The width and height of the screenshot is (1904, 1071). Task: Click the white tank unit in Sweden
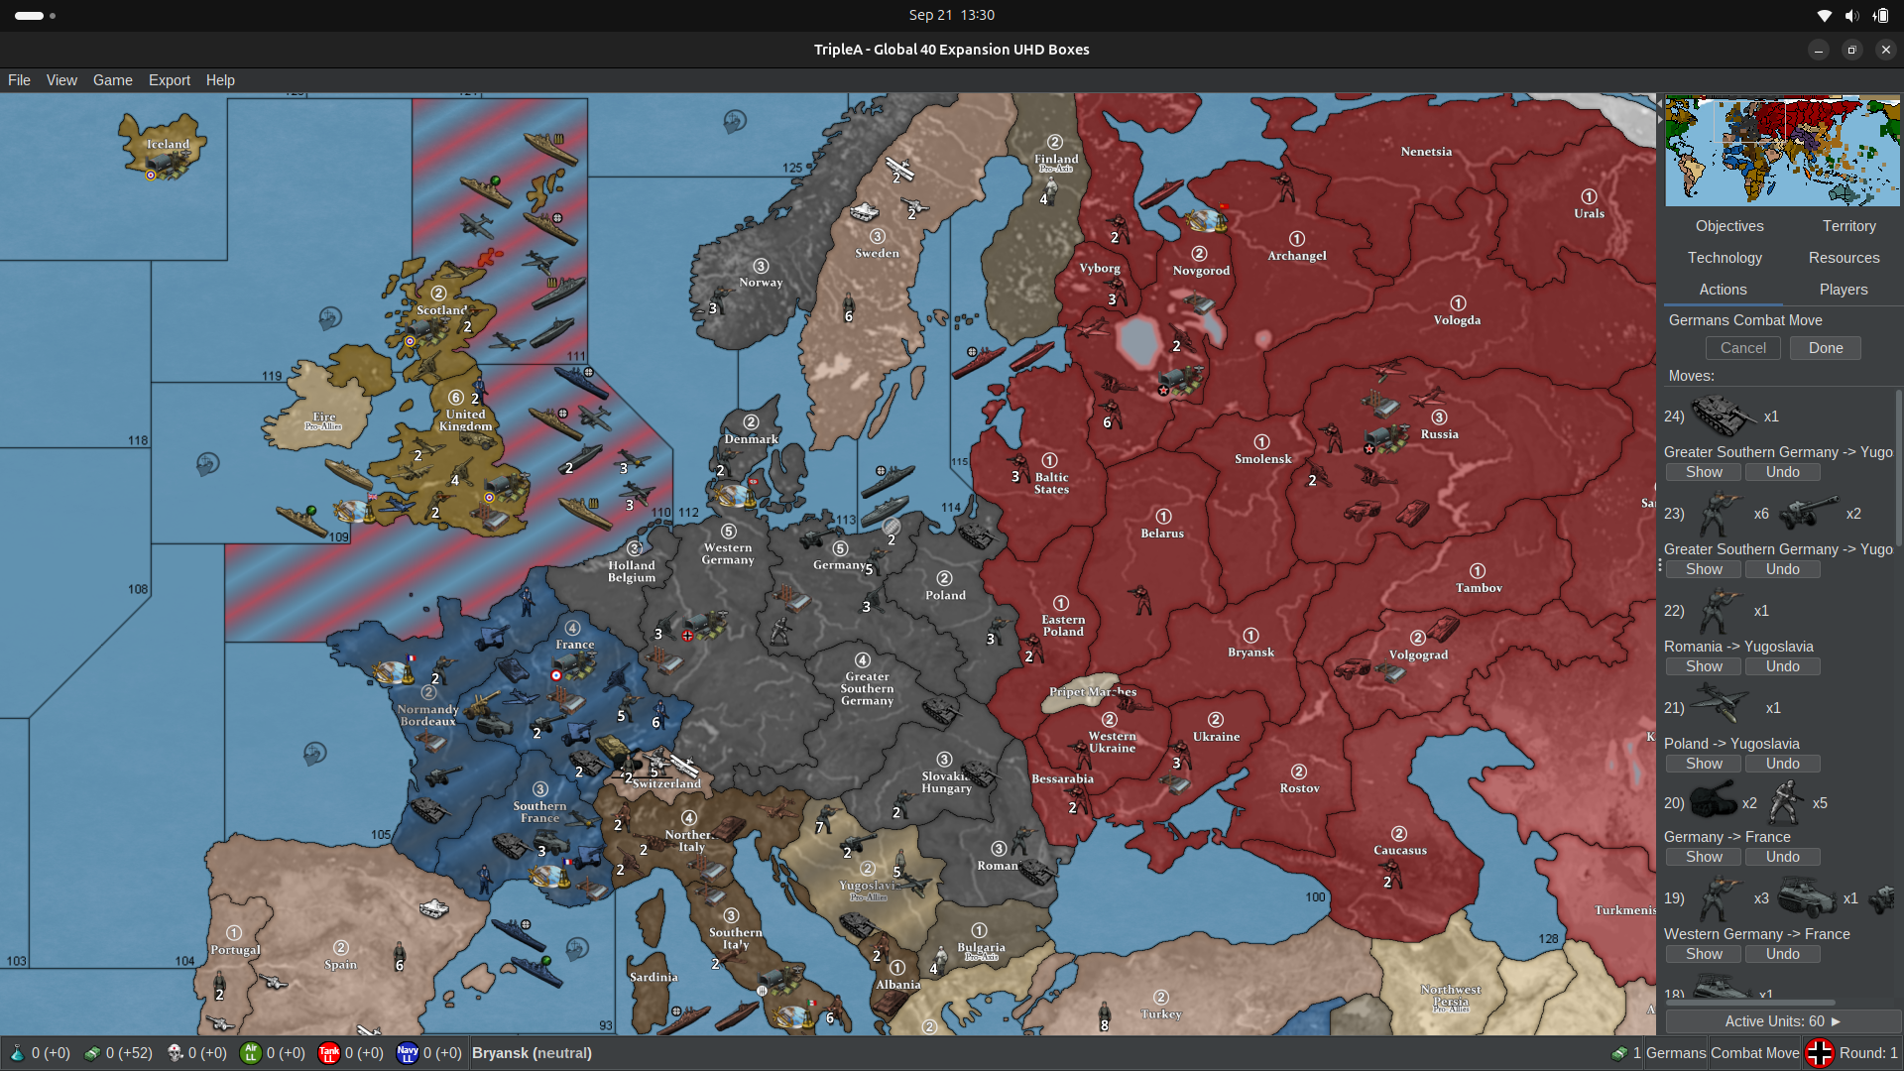[865, 211]
